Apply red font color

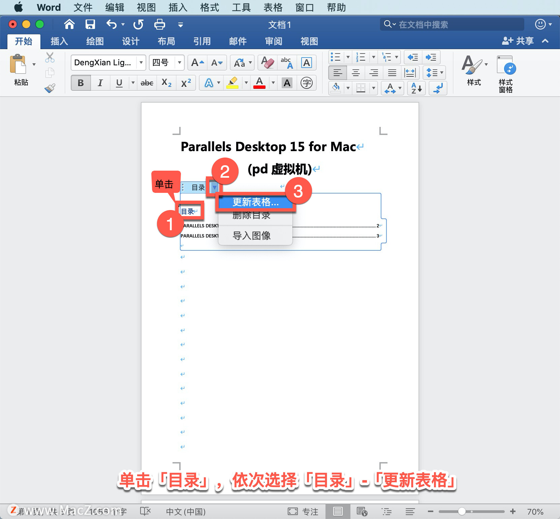259,83
